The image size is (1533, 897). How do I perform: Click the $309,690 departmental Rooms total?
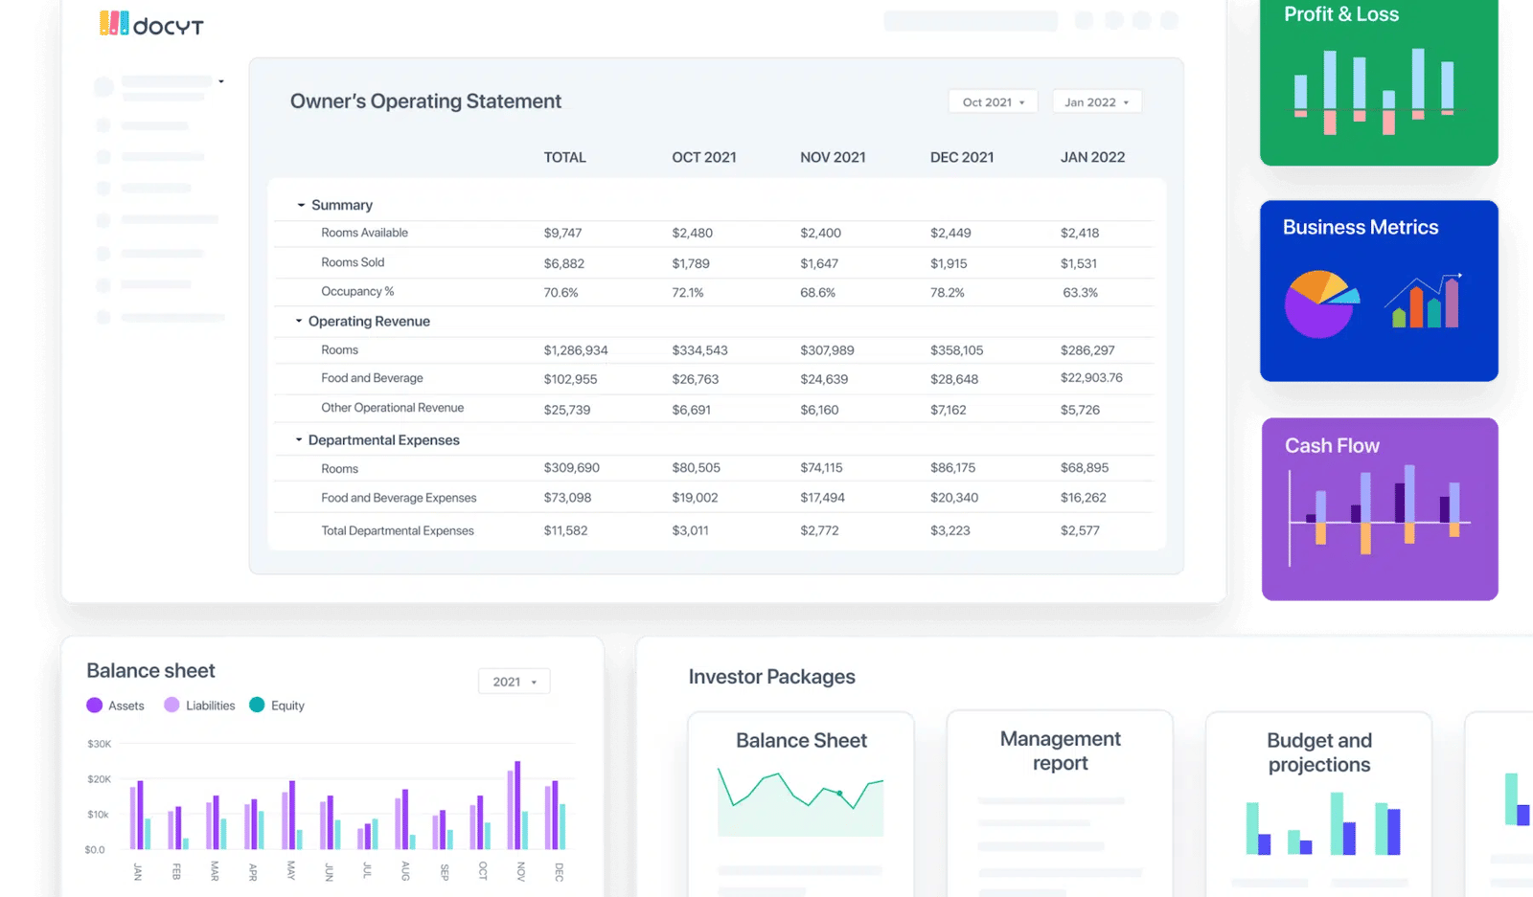tap(571, 468)
